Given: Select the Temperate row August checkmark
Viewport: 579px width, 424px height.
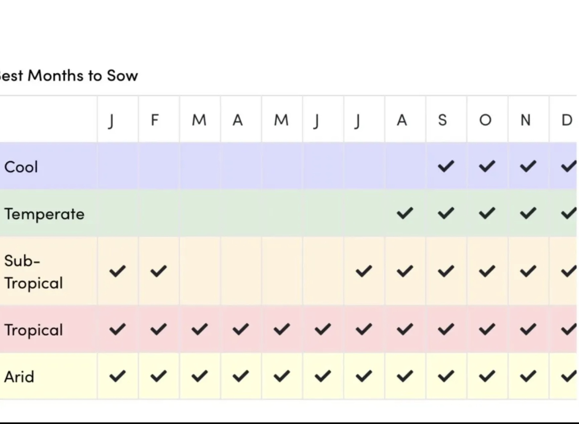Looking at the screenshot, I should [x=405, y=213].
